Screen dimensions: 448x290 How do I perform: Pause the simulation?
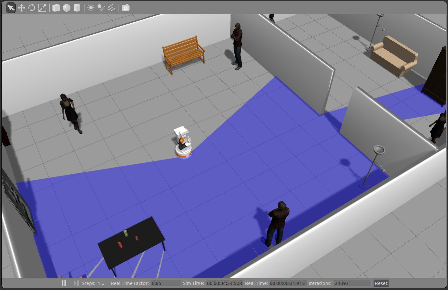pos(64,283)
